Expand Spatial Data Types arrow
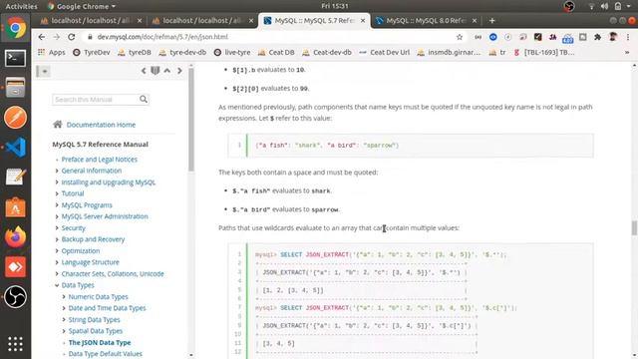 (x=64, y=331)
